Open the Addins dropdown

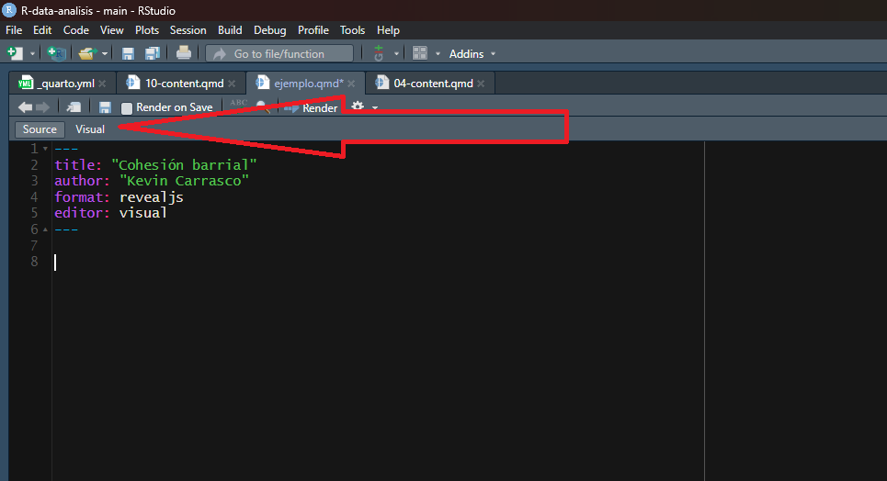pos(472,54)
